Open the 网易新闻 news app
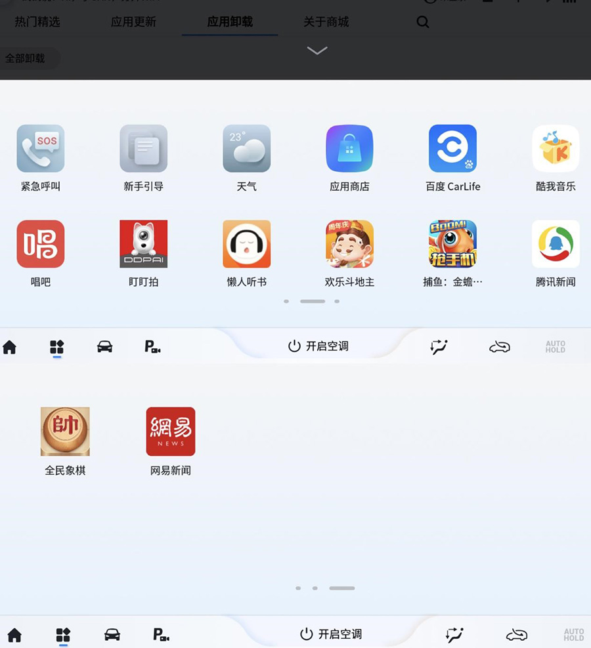Viewport: 591px width, 648px height. [171, 432]
